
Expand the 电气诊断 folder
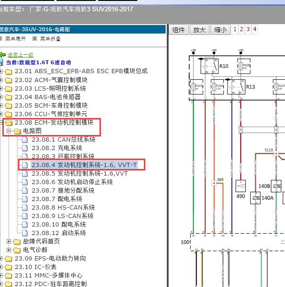(x=9, y=250)
